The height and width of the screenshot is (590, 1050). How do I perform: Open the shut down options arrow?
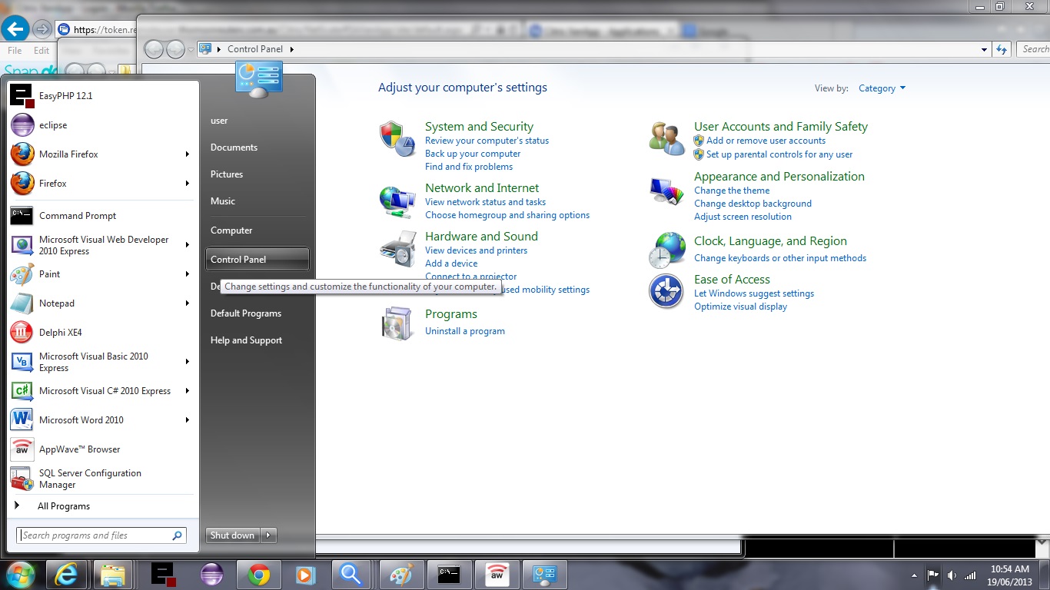(x=268, y=535)
